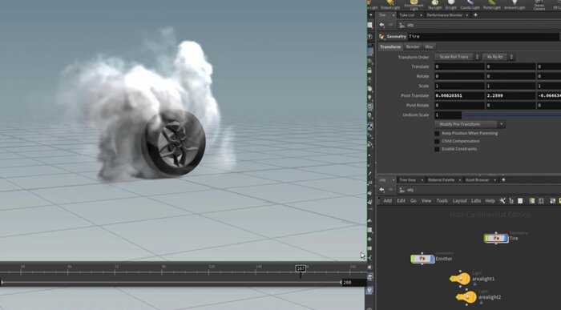The width and height of the screenshot is (561, 310).
Task: Switch to the Performance Monitor pane tab
Action: [445, 15]
